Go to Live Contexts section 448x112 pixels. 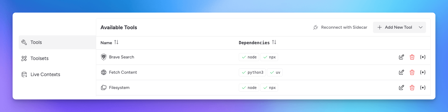45,74
